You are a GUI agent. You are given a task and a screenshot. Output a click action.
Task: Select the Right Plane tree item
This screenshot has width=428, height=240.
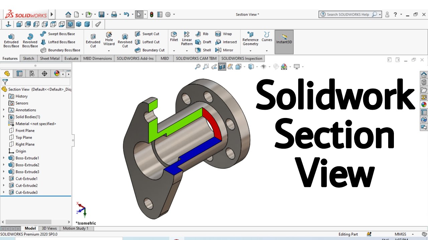22,144
